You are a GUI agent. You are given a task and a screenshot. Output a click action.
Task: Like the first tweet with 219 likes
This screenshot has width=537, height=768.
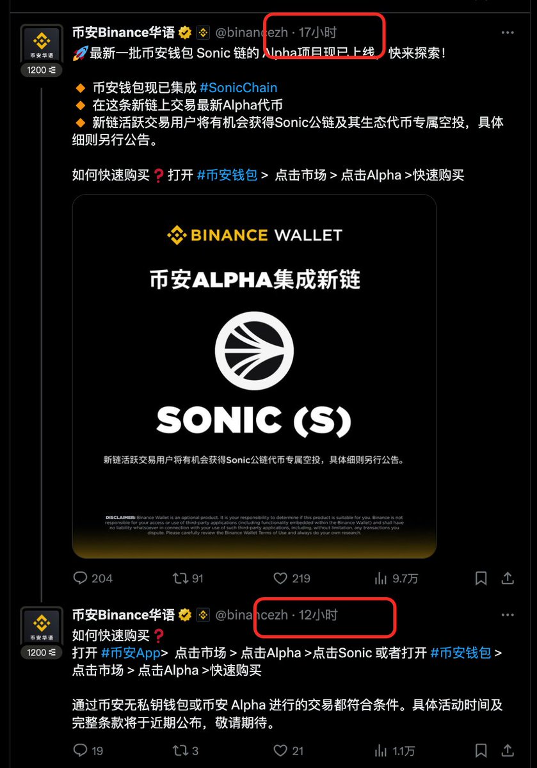[x=292, y=578]
